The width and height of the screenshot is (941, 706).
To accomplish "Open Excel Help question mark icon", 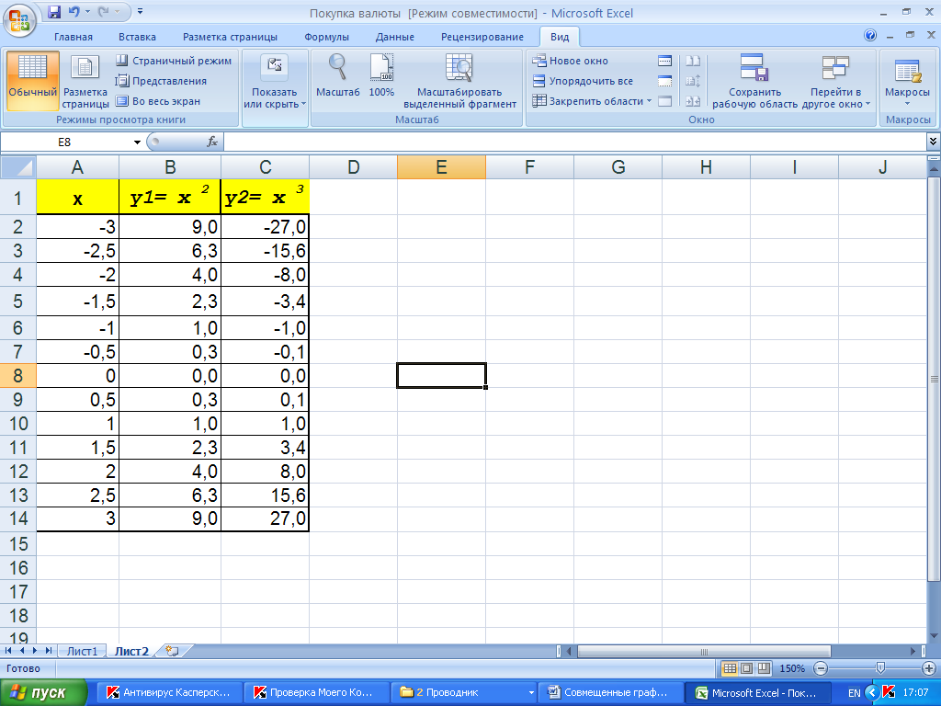I will [x=870, y=36].
